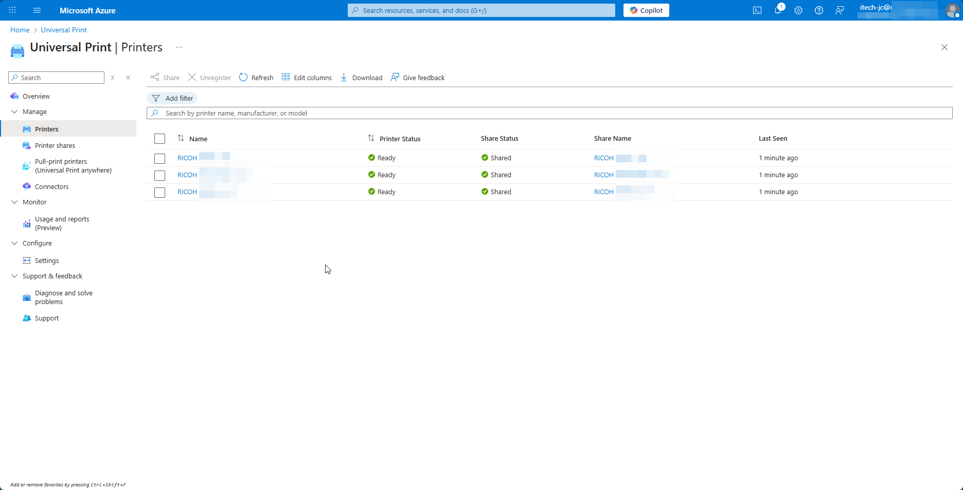Open Cloud Shell from the top bar
Viewport: 963px width, 490px height.
[x=757, y=10]
